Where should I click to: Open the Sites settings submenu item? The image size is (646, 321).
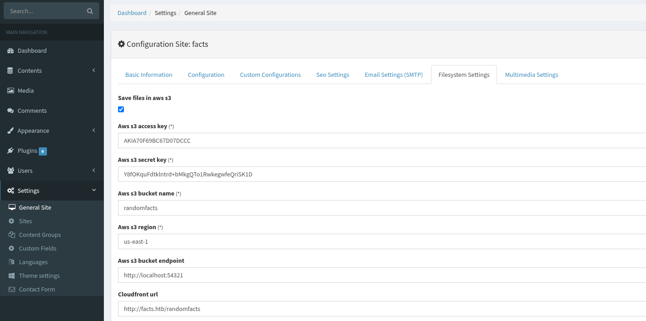pos(52,221)
